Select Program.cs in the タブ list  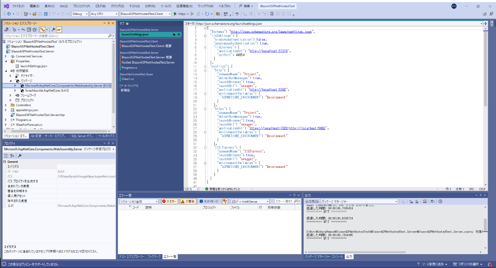[129, 68]
